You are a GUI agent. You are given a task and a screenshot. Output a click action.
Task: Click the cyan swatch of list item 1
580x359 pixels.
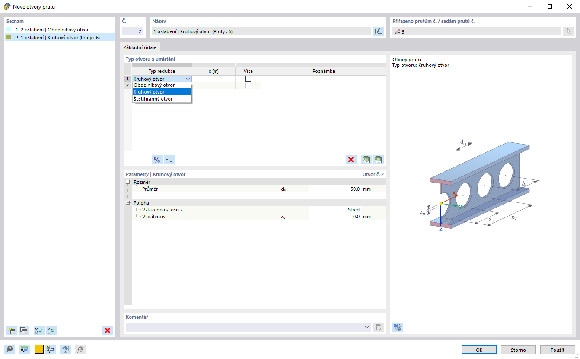9,30
